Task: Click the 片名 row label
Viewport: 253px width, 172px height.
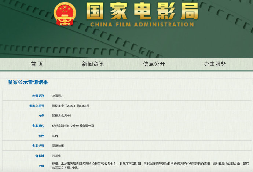Action: (41, 116)
